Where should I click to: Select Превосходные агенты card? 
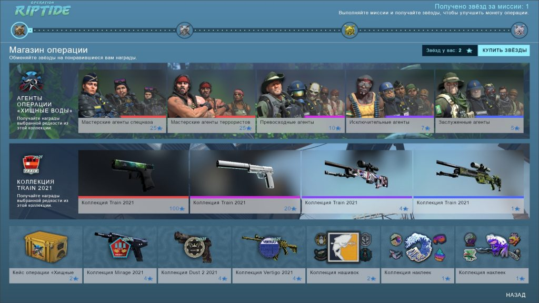point(301,102)
